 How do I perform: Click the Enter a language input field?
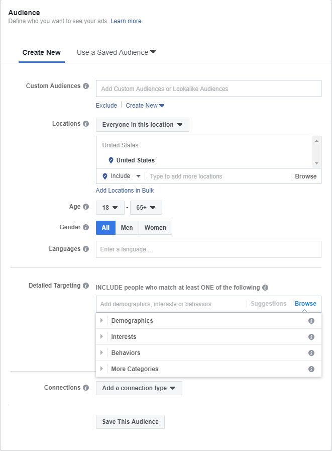(208, 249)
